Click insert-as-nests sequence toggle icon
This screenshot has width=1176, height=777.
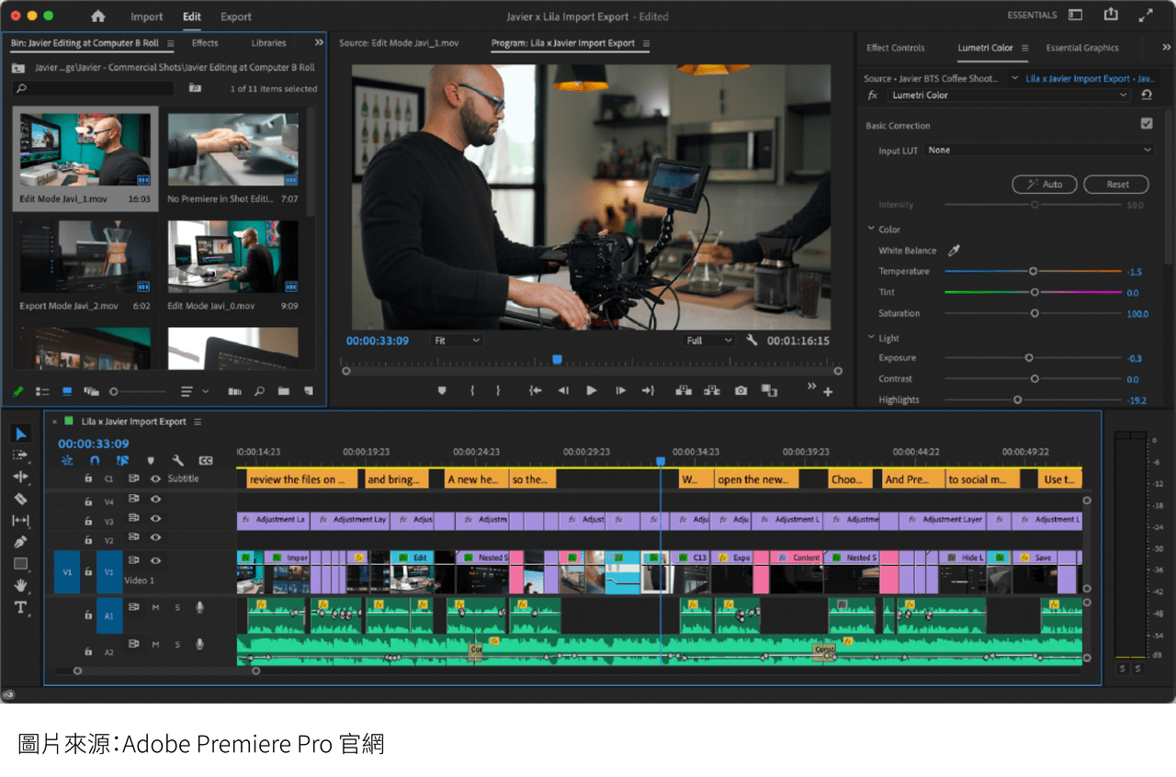pos(66,460)
